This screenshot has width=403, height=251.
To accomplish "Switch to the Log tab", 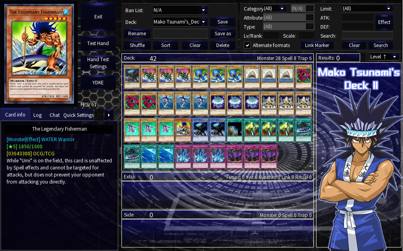I will tap(37, 115).
